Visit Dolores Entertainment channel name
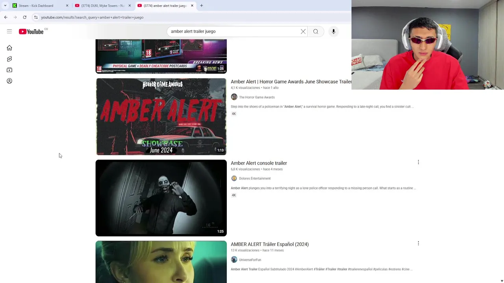 pos(255,178)
